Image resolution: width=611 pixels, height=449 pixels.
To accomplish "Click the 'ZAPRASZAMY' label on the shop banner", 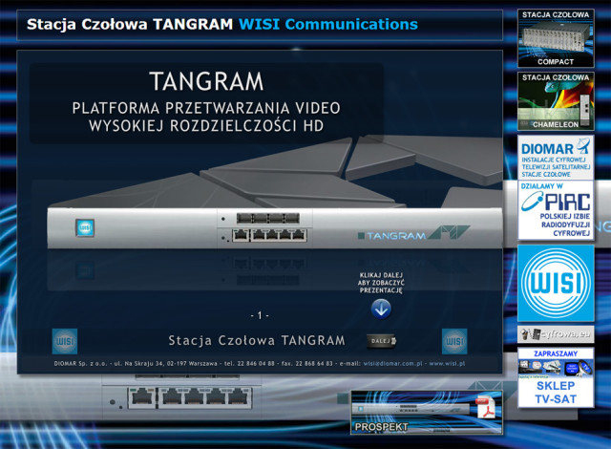I will click(556, 353).
